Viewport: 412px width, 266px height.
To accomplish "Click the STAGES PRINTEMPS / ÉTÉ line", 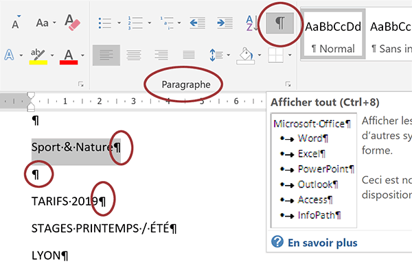I will click(x=104, y=228).
